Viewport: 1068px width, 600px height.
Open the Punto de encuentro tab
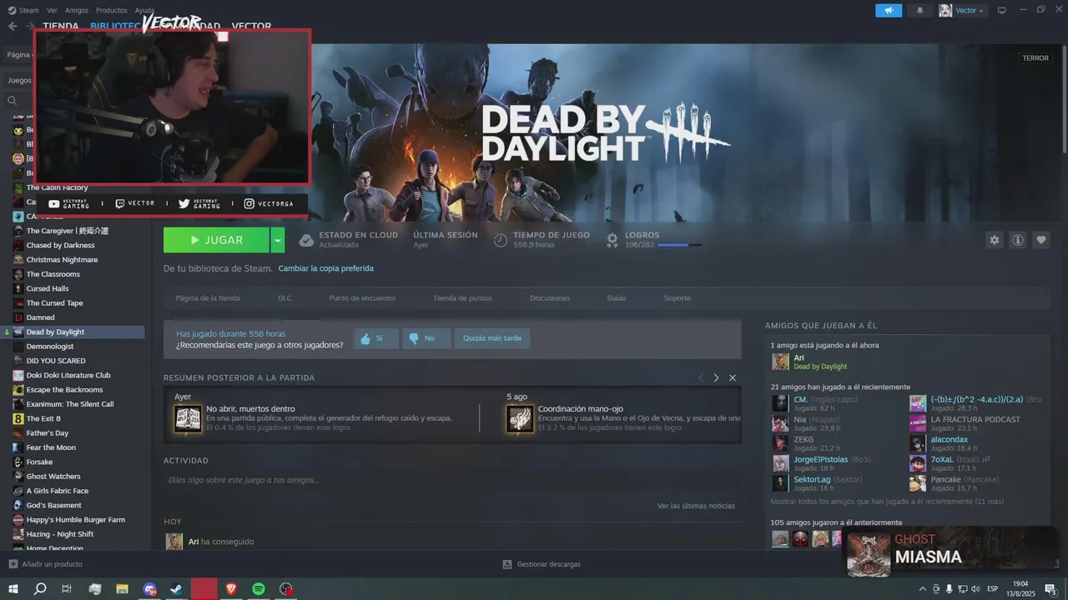(362, 297)
